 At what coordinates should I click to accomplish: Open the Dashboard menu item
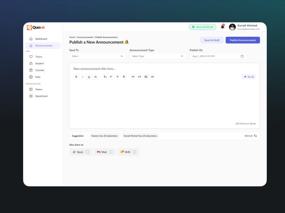coord(43,39)
